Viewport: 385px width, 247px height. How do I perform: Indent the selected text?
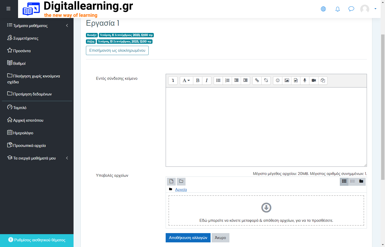coord(245,81)
